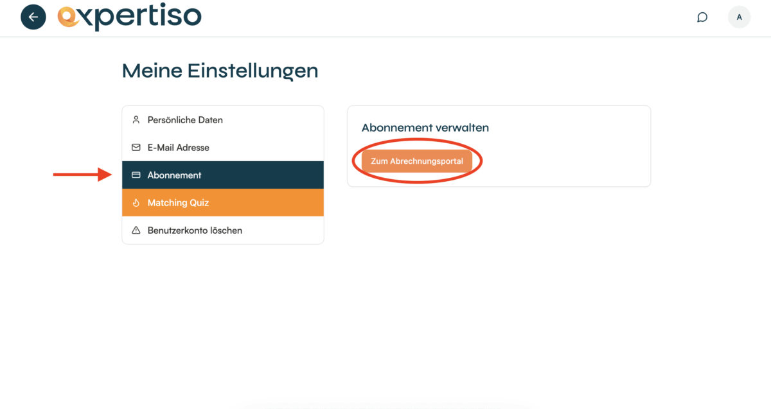Click the expertiso logo
Screen dimensions: 771x409
pos(129,17)
